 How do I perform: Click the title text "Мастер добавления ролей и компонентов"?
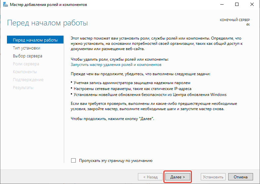[x=48, y=5]
